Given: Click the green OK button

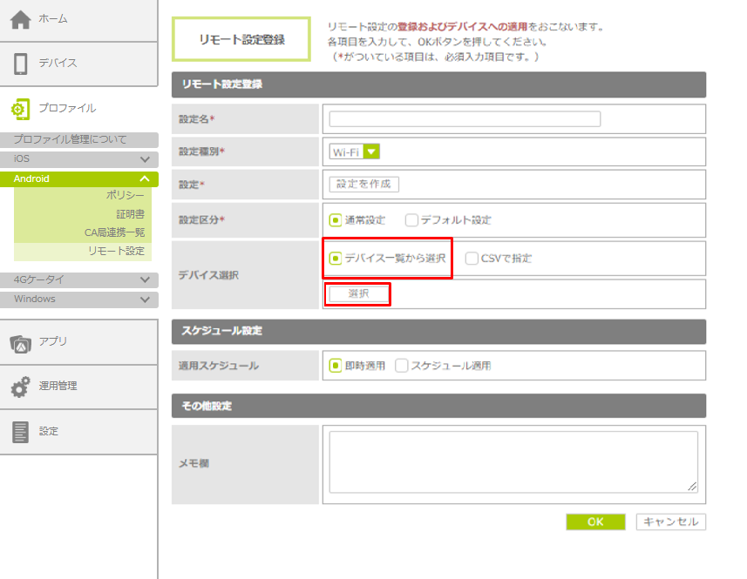Looking at the screenshot, I should pyautogui.click(x=594, y=522).
